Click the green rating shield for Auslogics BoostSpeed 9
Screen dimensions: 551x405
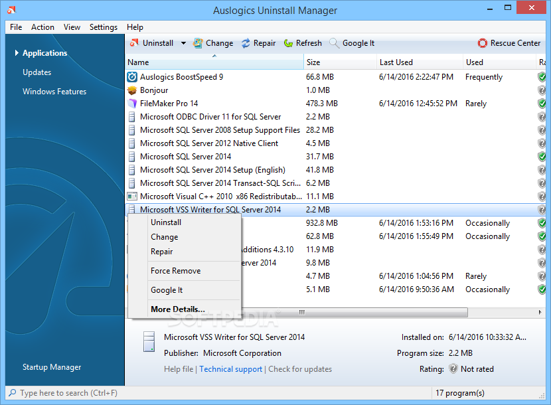coord(542,77)
